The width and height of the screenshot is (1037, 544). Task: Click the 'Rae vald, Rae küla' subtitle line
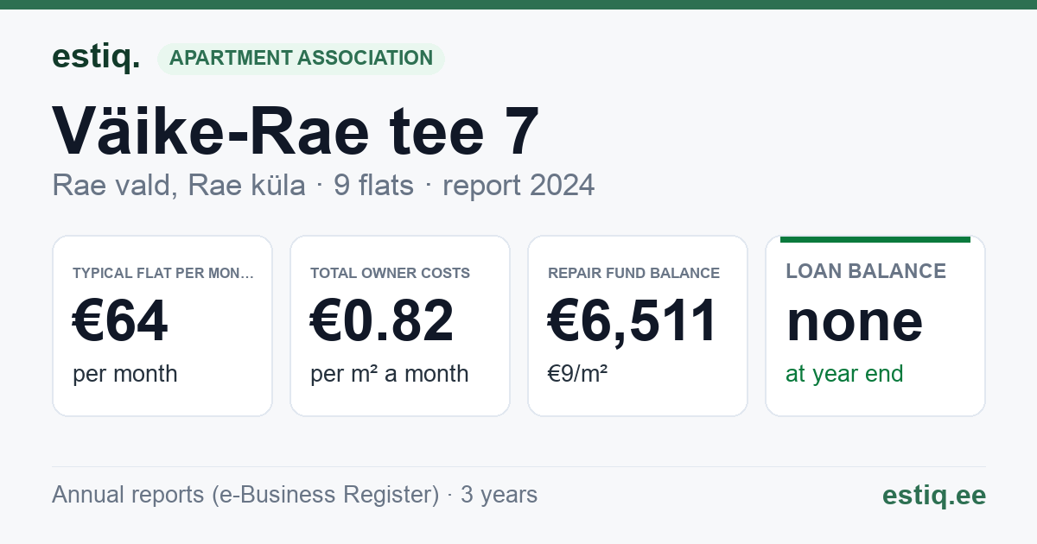tap(323, 185)
